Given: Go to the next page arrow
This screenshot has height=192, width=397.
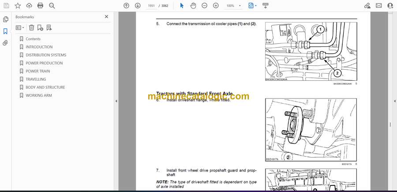Looking at the screenshot, I should pos(137,6).
